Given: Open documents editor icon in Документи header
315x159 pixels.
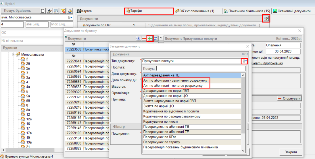Looking at the screenshot, I should pos(266,19).
